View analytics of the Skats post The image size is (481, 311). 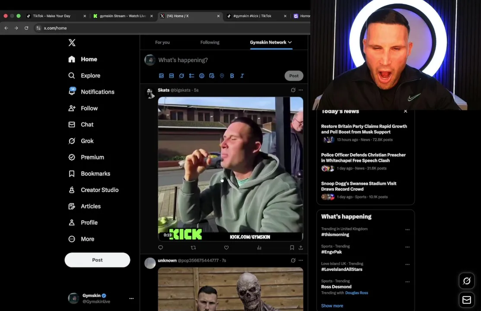pyautogui.click(x=259, y=248)
